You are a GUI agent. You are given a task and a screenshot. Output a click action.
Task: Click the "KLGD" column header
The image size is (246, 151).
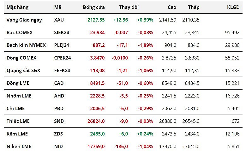point(233,7)
